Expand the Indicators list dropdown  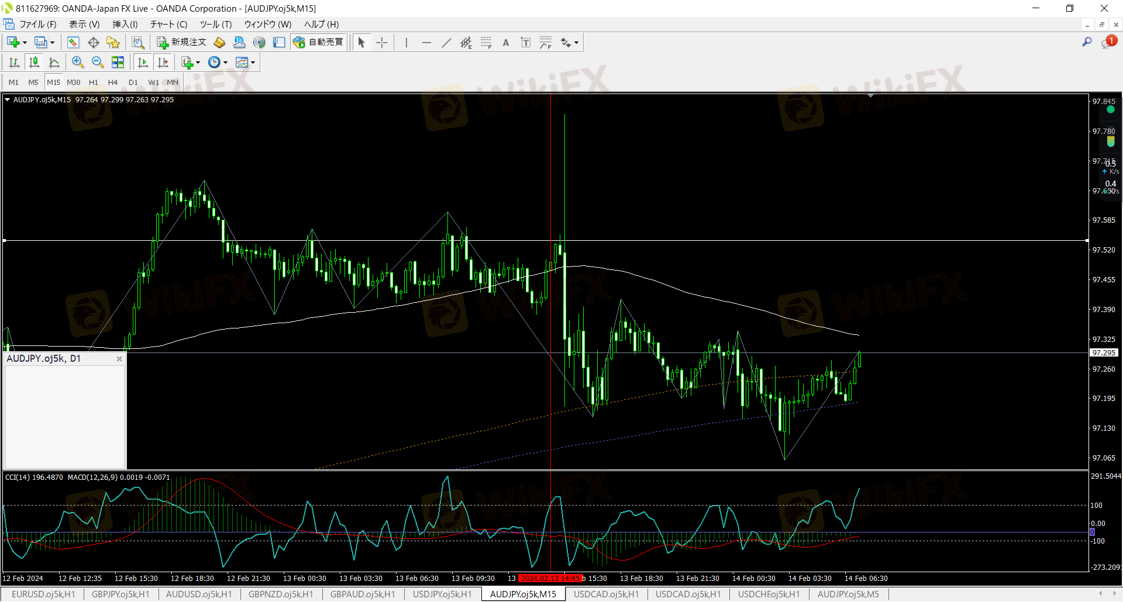tap(198, 63)
